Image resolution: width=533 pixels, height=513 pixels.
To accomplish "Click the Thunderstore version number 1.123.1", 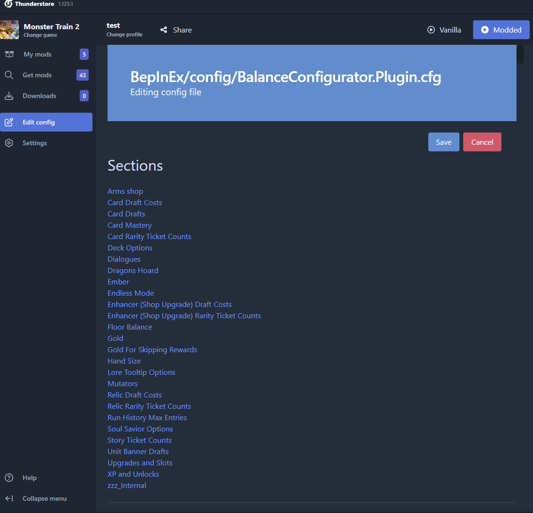I will 66,4.
